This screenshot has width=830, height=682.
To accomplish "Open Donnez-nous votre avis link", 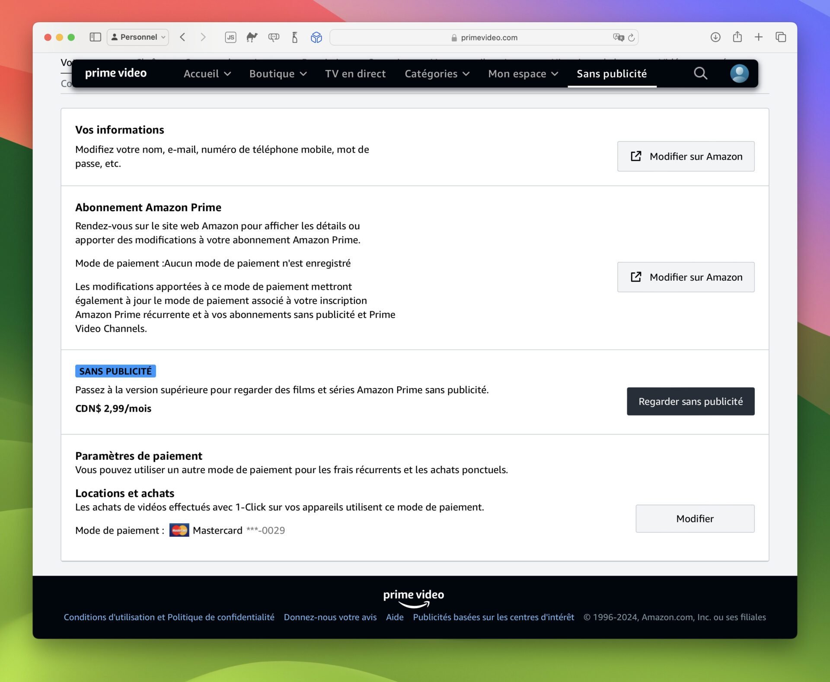I will (x=330, y=617).
